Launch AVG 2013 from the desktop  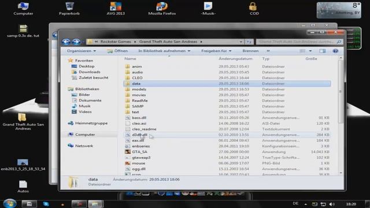tap(116, 9)
